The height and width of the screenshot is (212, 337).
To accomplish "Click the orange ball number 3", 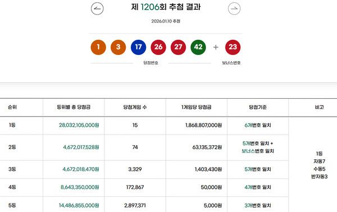I will click(118, 47).
